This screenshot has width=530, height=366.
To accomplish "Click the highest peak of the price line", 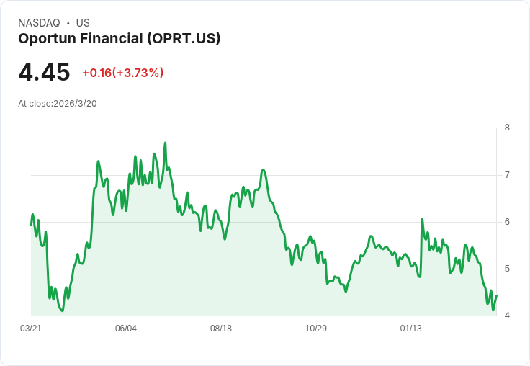I will (165, 143).
